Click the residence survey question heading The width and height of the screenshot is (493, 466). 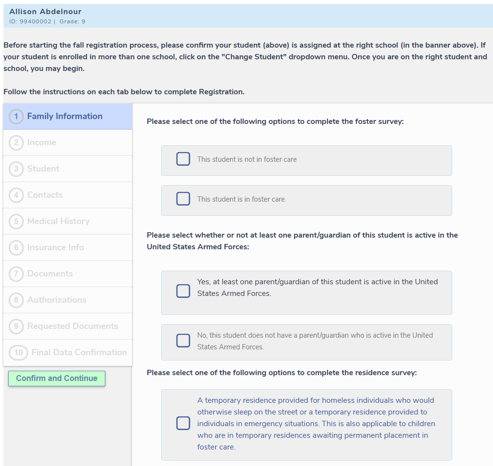point(282,373)
